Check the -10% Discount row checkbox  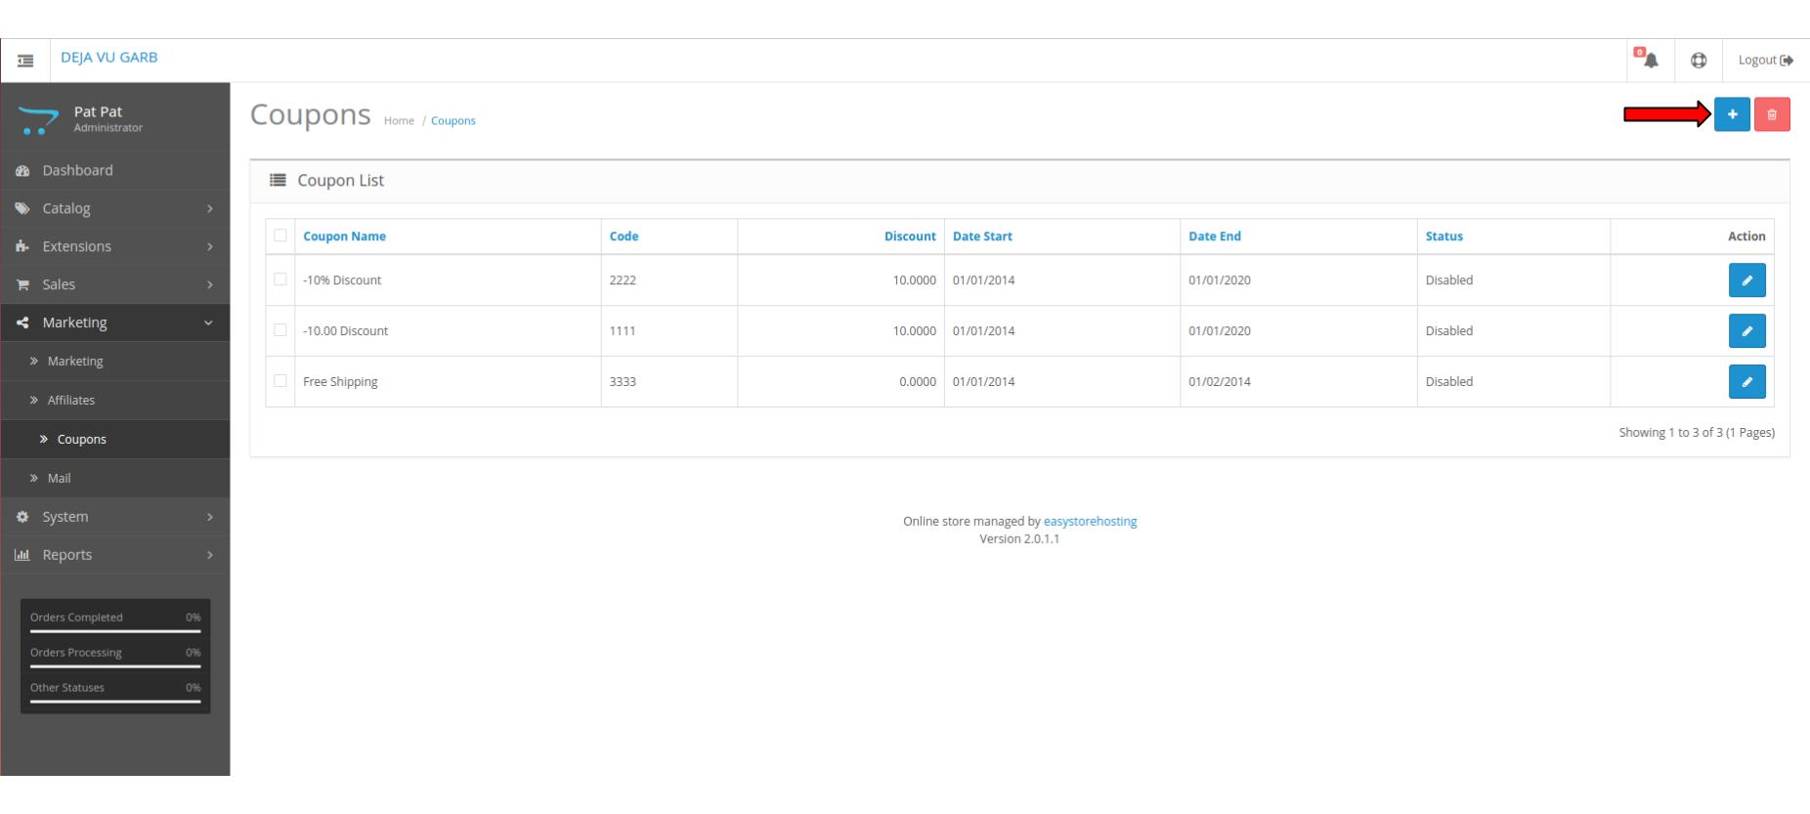(280, 279)
